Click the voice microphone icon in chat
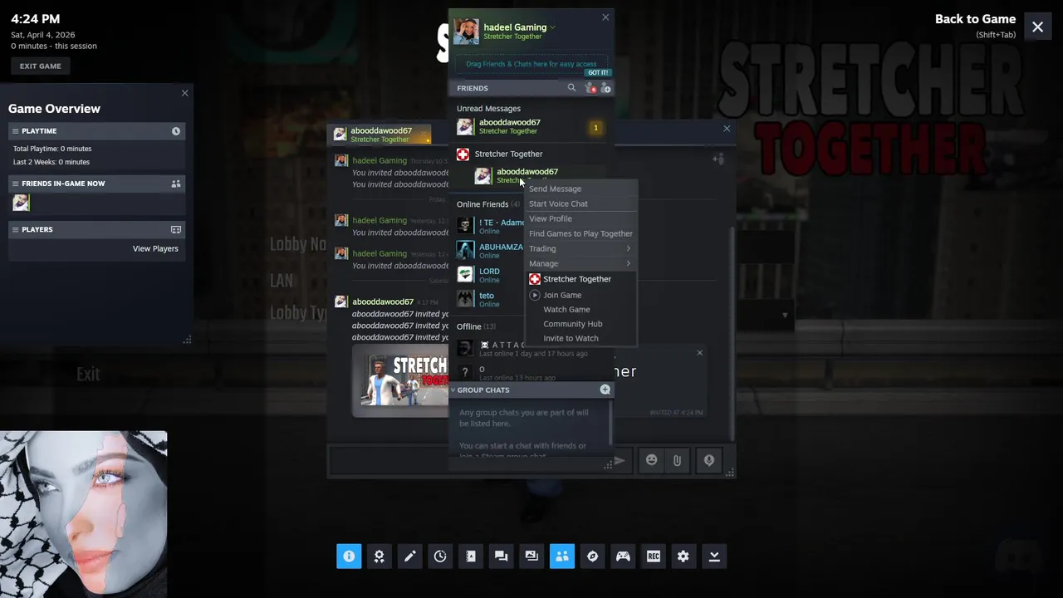1063x598 pixels. tap(708, 460)
